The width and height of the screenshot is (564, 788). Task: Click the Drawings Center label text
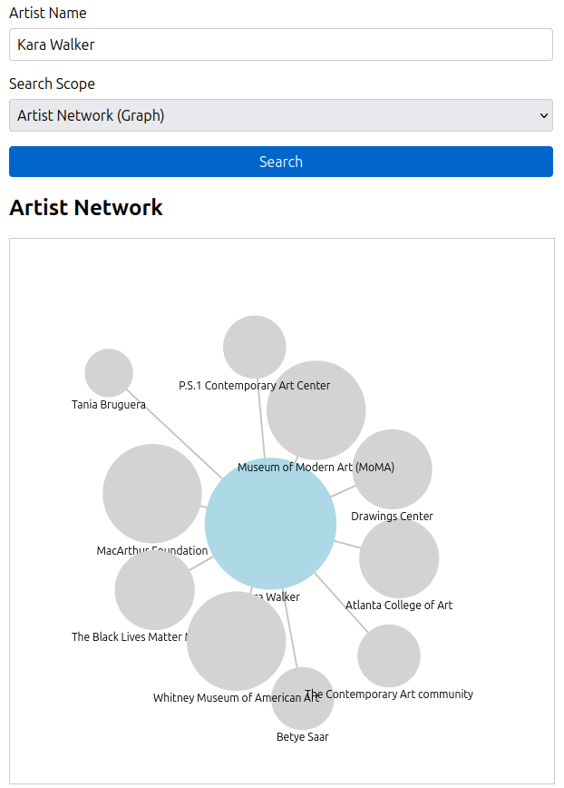[392, 517]
